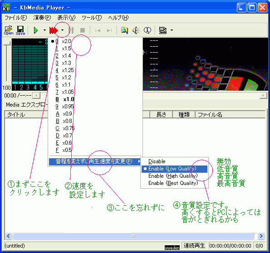Open the file search magnifier icon
The image size is (270, 253).
tap(124, 30)
